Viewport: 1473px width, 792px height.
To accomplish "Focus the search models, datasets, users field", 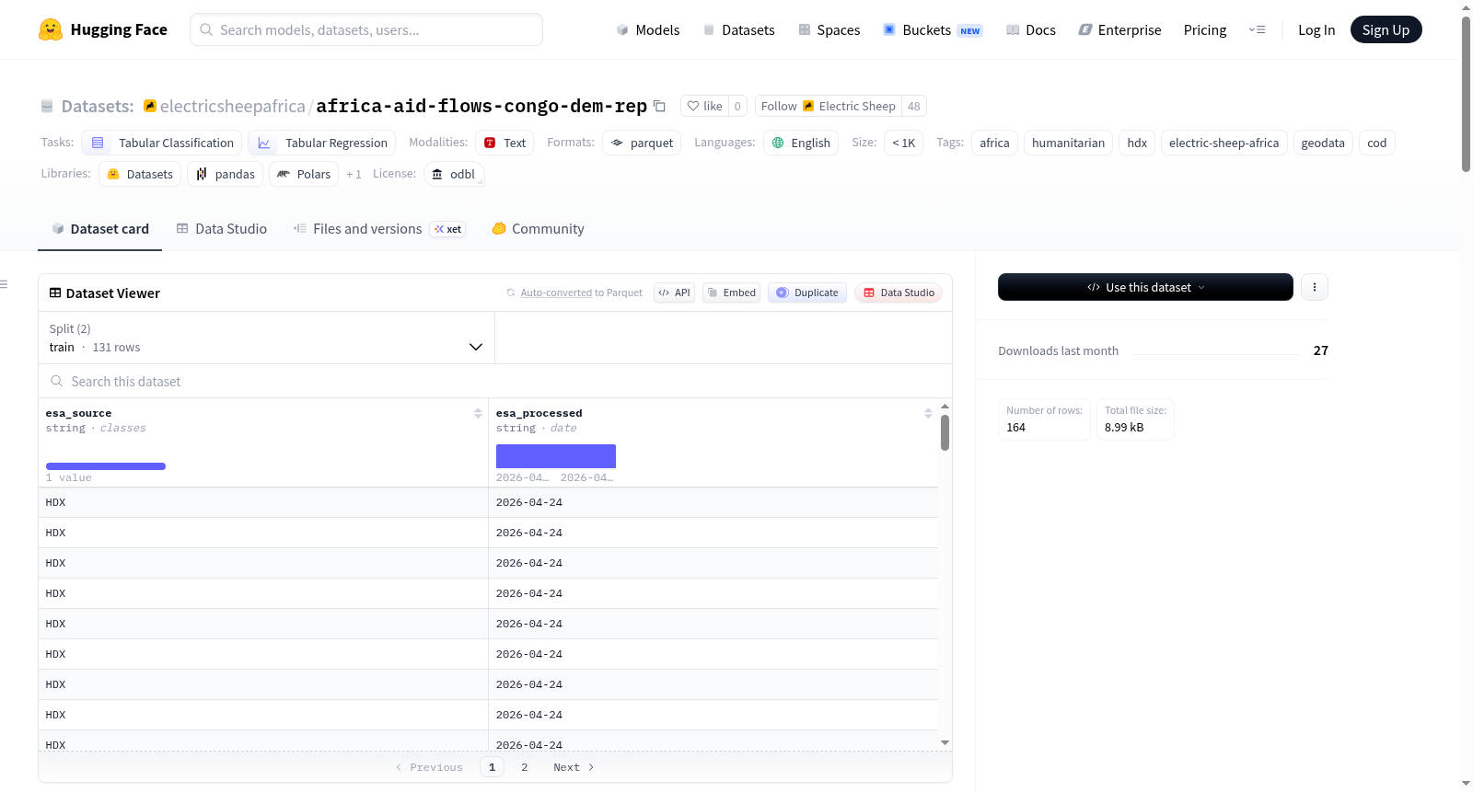I will (366, 29).
